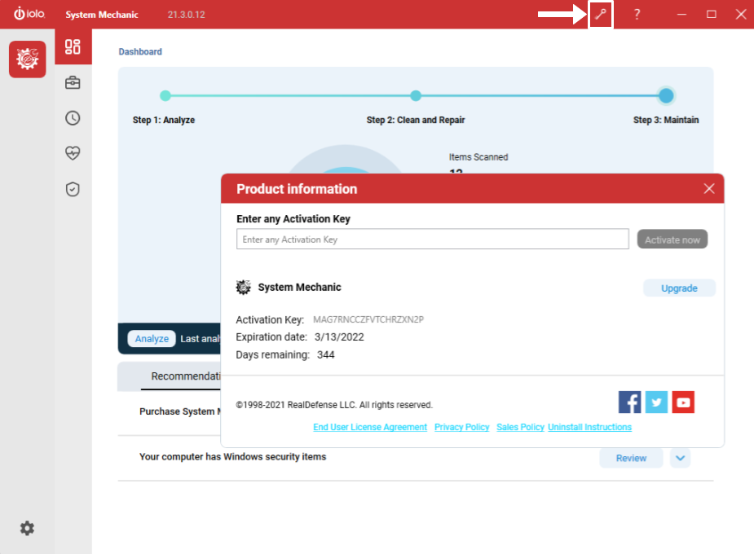Click the Analyze button
Image resolution: width=754 pixels, height=554 pixels.
coord(152,339)
